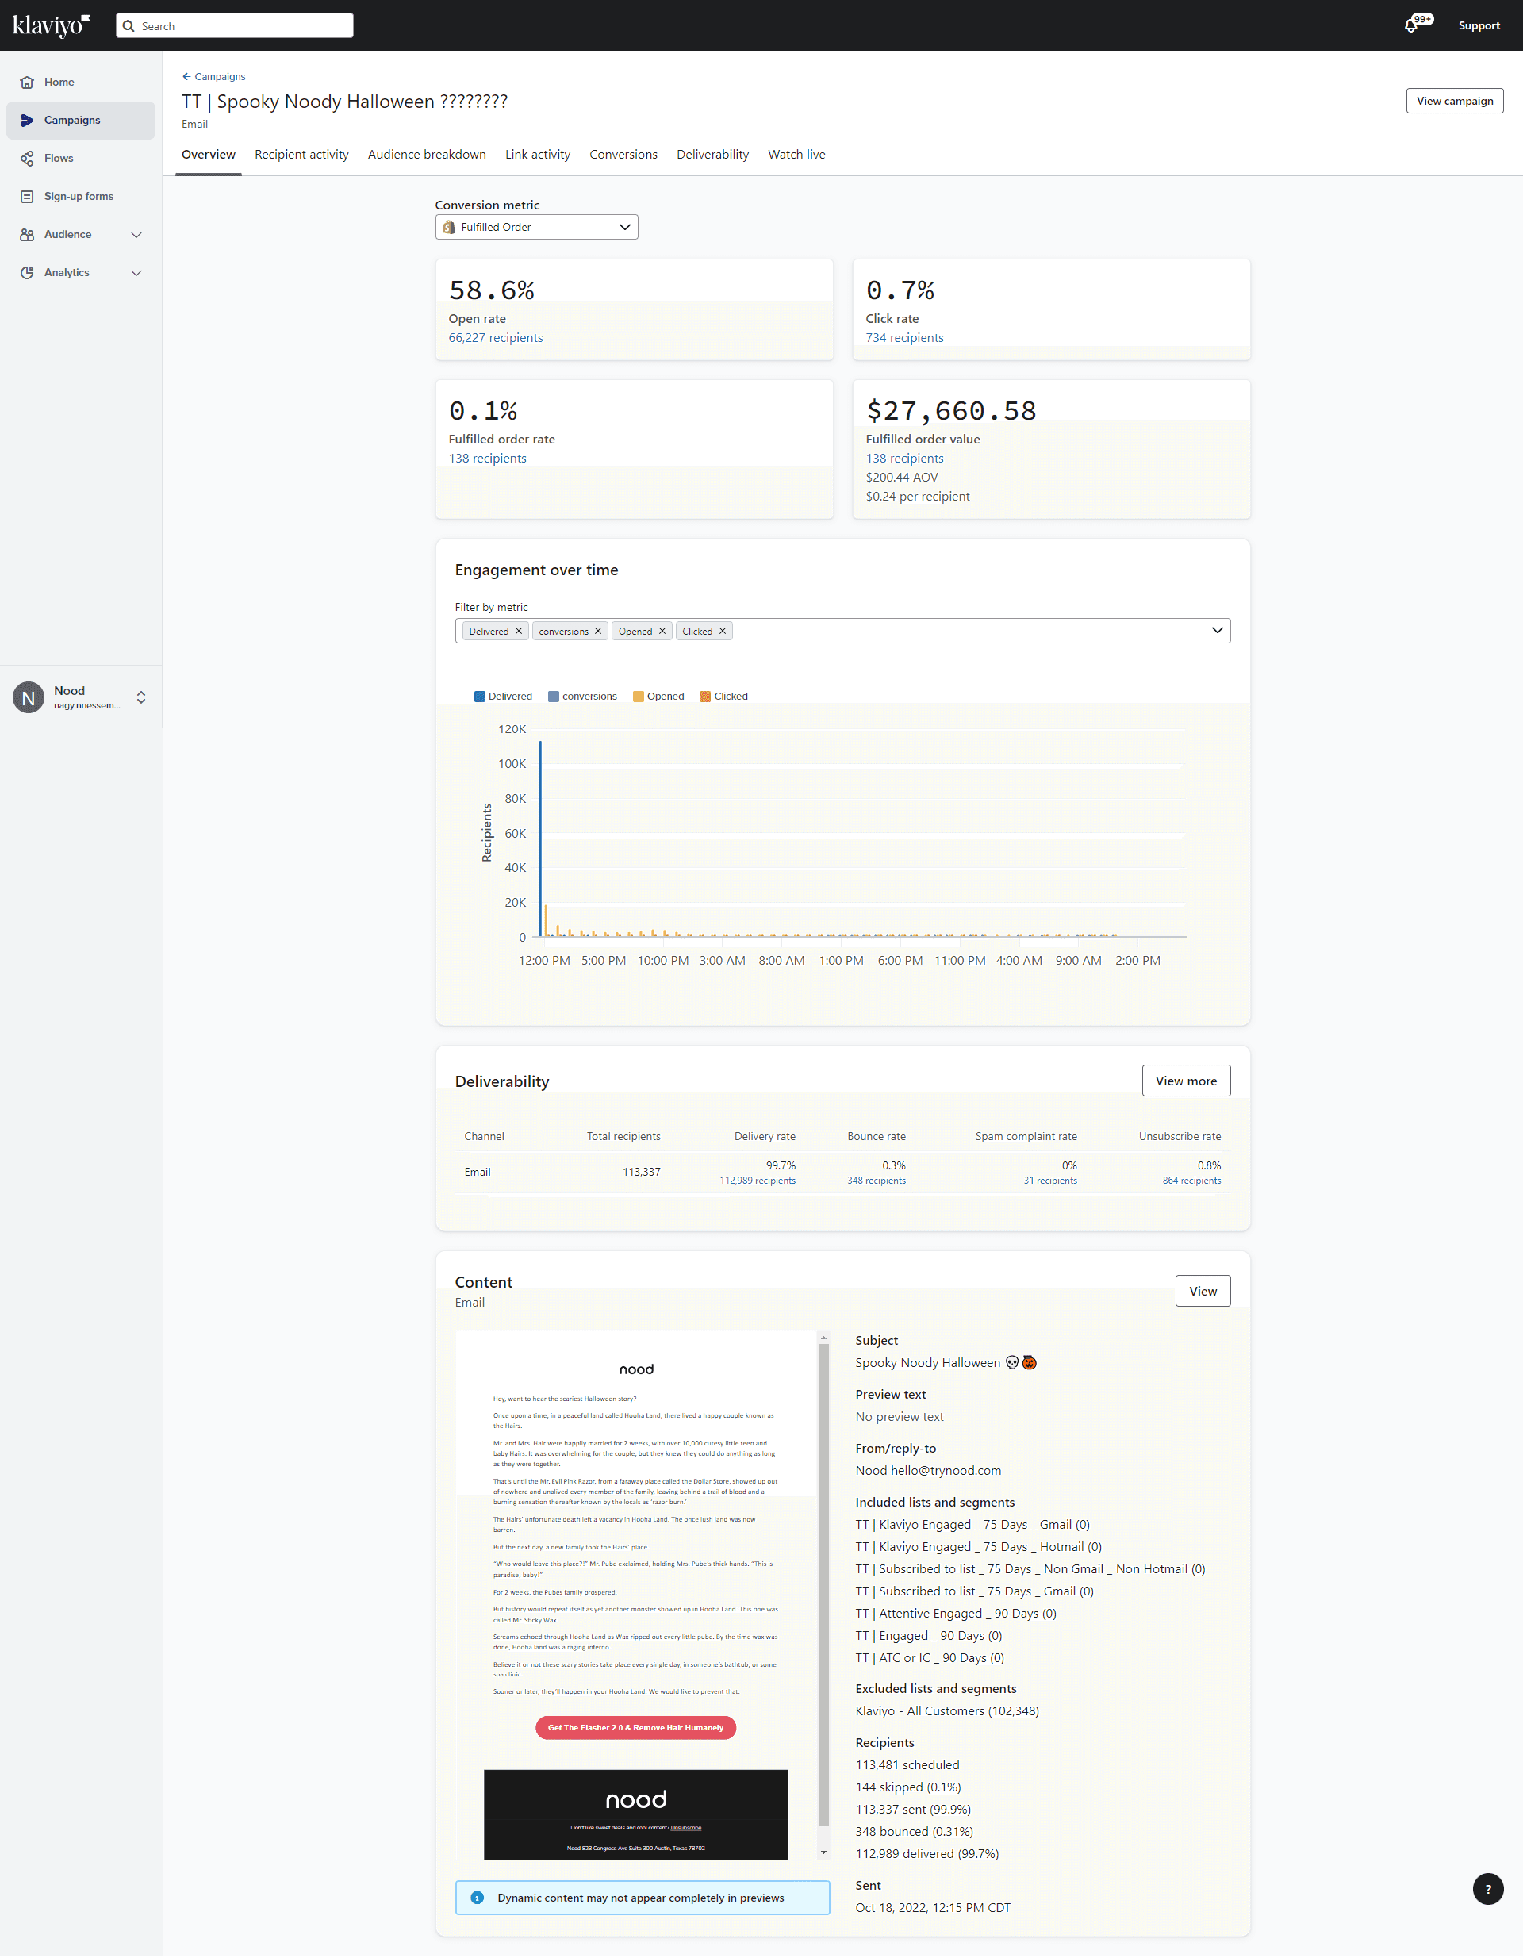
Task: Expand the Analytics menu chevron
Action: coord(136,273)
